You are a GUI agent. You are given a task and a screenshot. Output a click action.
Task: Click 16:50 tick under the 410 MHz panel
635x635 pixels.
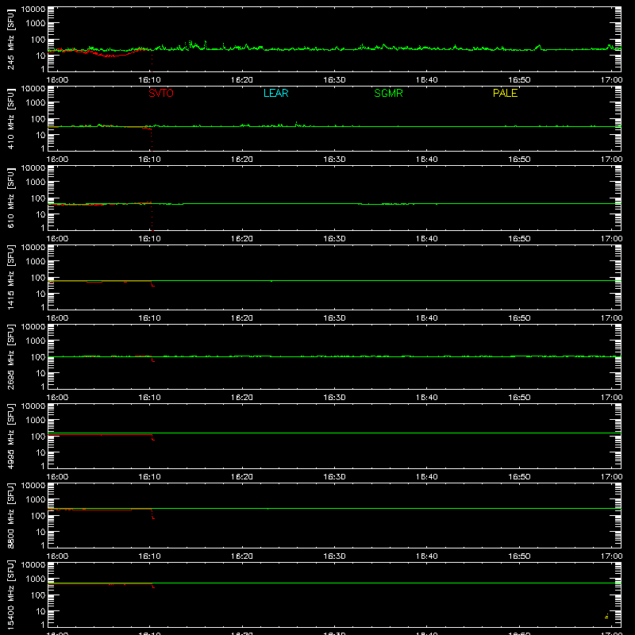click(519, 160)
